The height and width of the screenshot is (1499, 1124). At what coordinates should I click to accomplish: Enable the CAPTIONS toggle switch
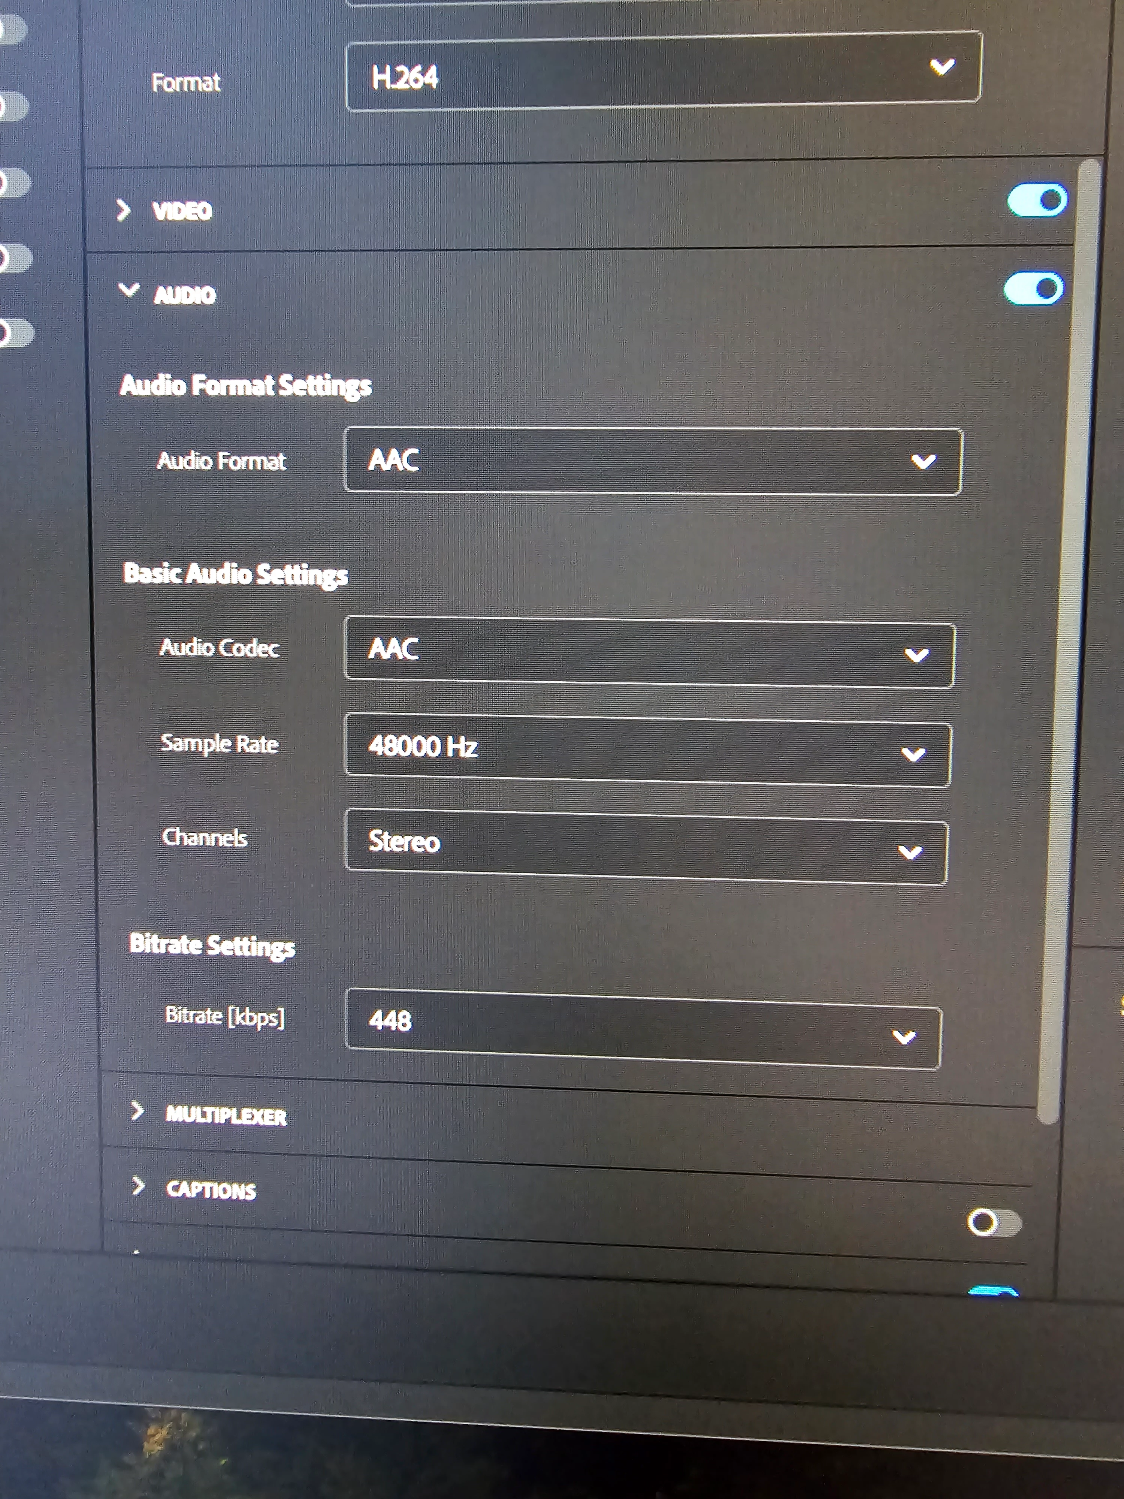coord(993,1223)
